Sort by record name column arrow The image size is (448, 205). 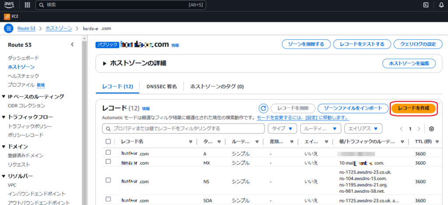pyautogui.click(x=191, y=141)
